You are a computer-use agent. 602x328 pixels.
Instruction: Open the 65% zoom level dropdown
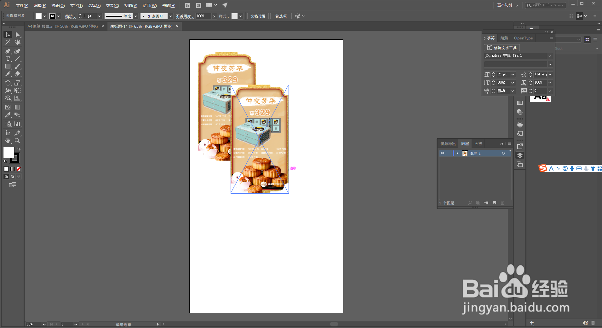click(44, 324)
